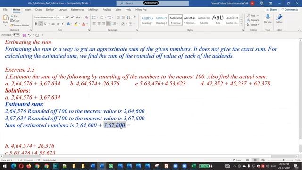Center the paragraph text
The image size is (302, 170).
point(99,24)
